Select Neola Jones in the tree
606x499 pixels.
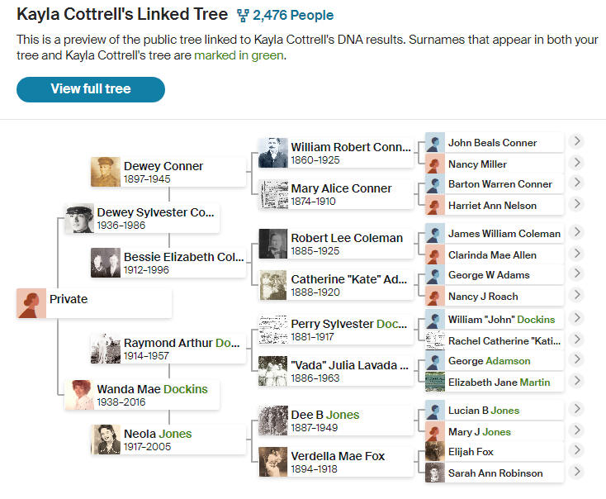tap(168, 440)
